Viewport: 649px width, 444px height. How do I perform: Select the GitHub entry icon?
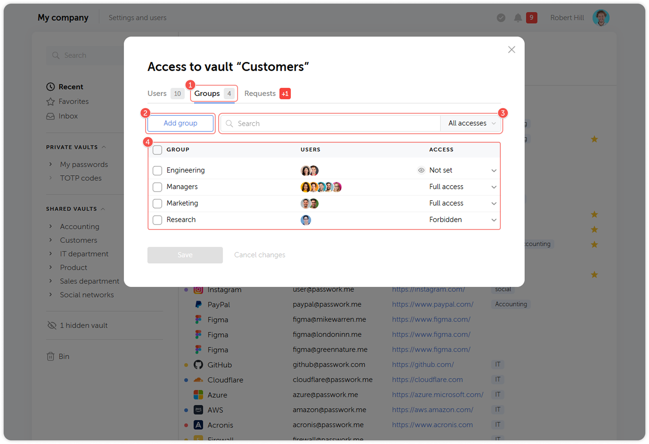(x=198, y=364)
